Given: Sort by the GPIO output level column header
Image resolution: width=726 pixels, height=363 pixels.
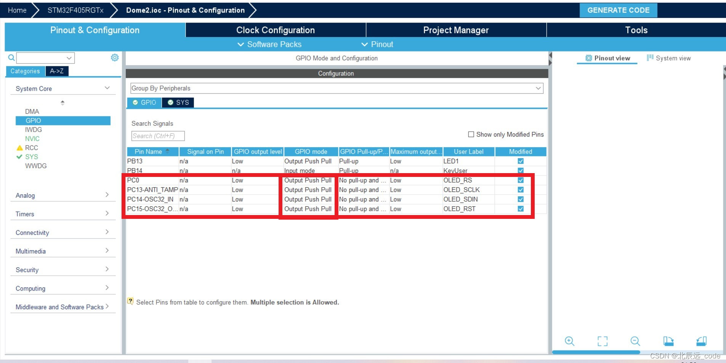Looking at the screenshot, I should 258,152.
